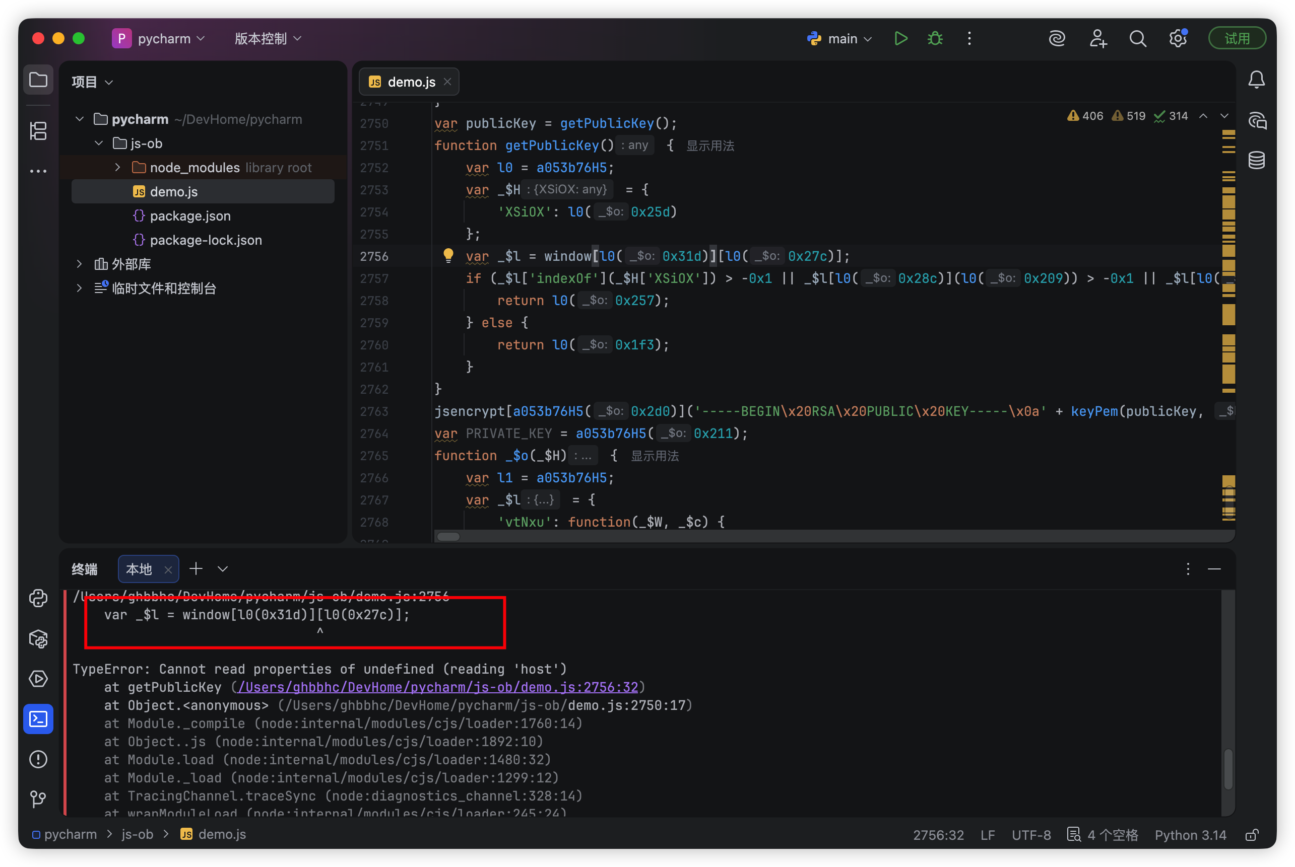Screen dimensions: 1295x867
Task: Expand the 外部库 tree node
Action: point(79,264)
